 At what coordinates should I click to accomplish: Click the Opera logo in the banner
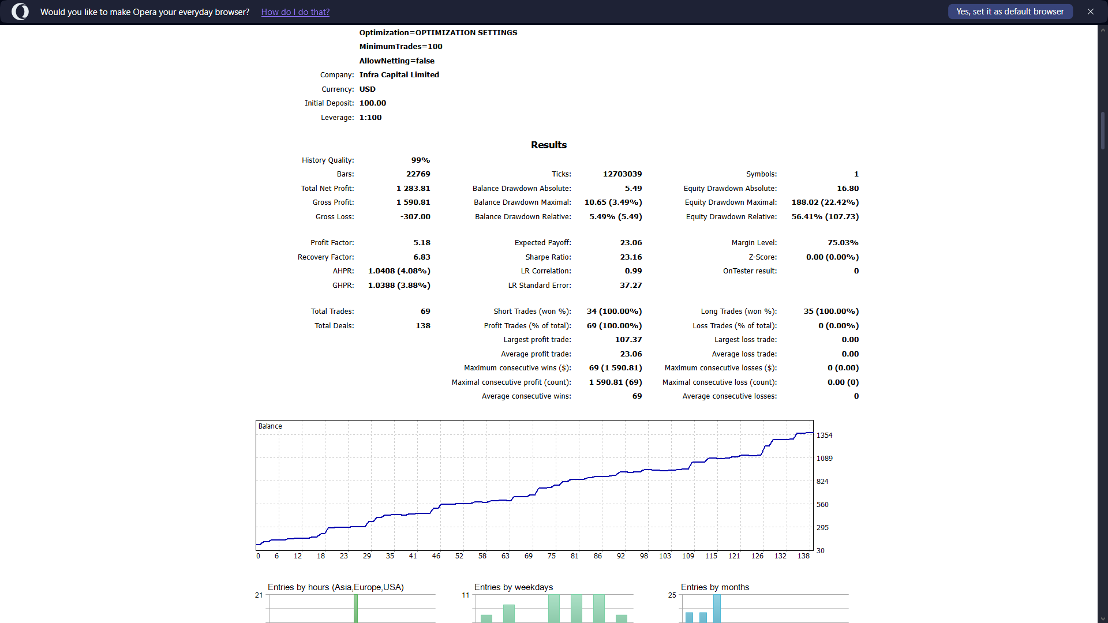(x=20, y=12)
